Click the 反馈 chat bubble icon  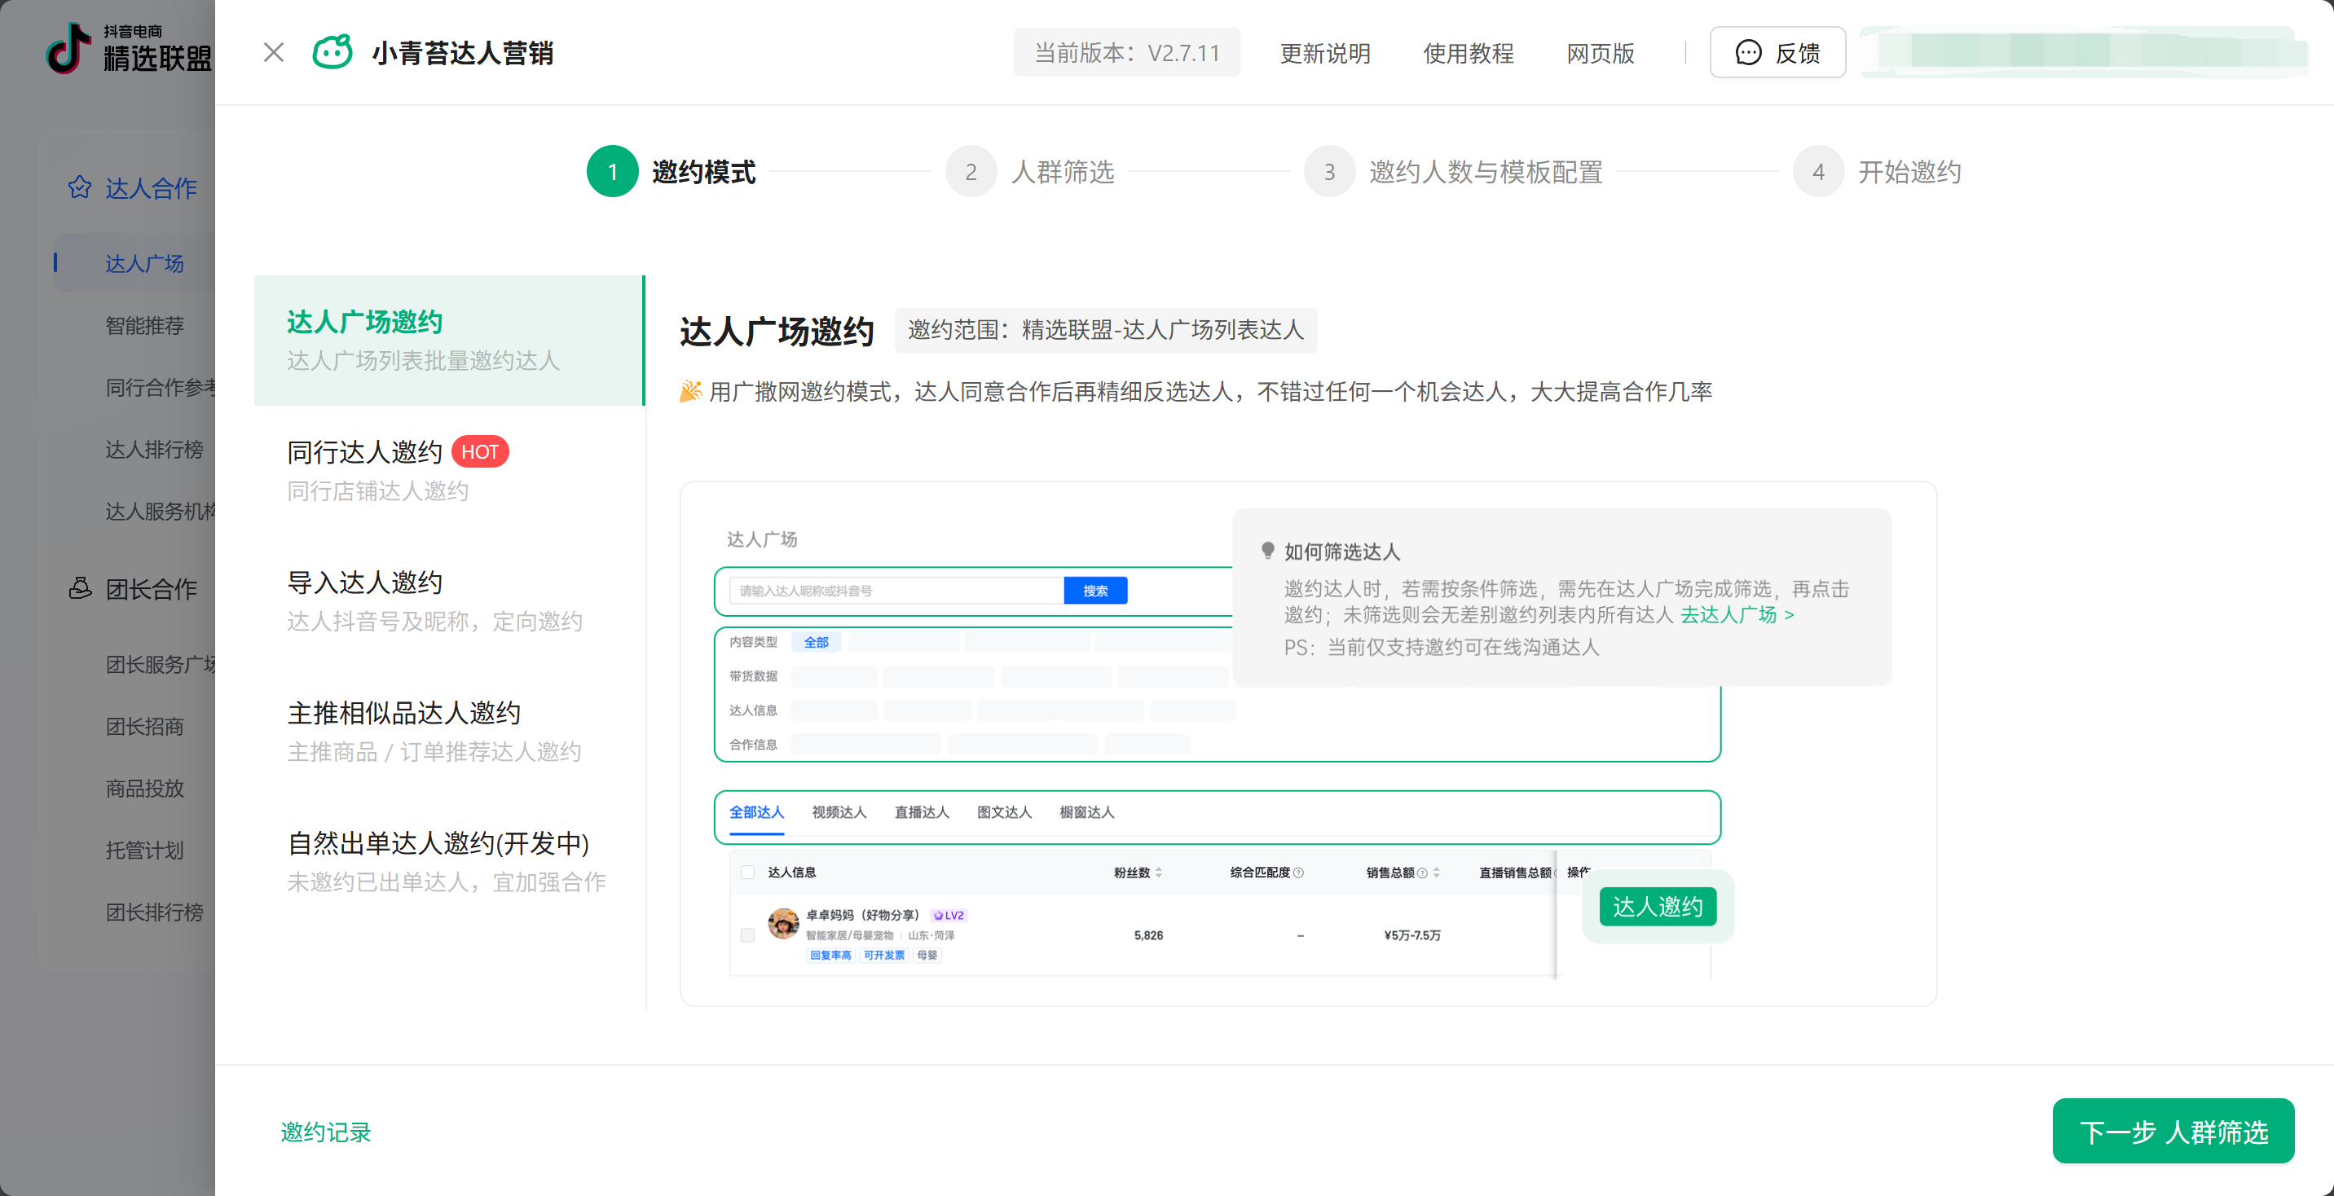[x=1748, y=53]
